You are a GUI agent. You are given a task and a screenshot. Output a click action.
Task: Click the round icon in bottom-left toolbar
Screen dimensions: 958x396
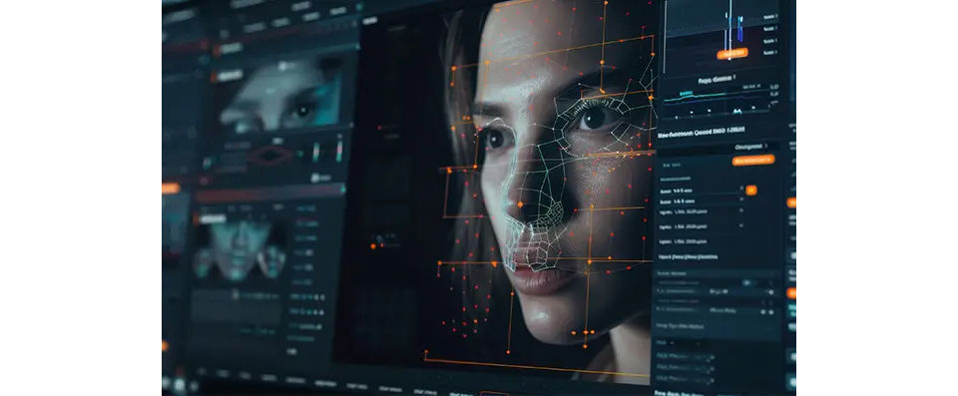(x=179, y=385)
